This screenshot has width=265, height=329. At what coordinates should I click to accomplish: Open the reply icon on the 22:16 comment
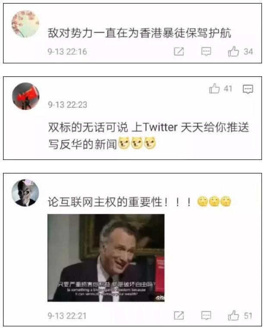click(206, 51)
